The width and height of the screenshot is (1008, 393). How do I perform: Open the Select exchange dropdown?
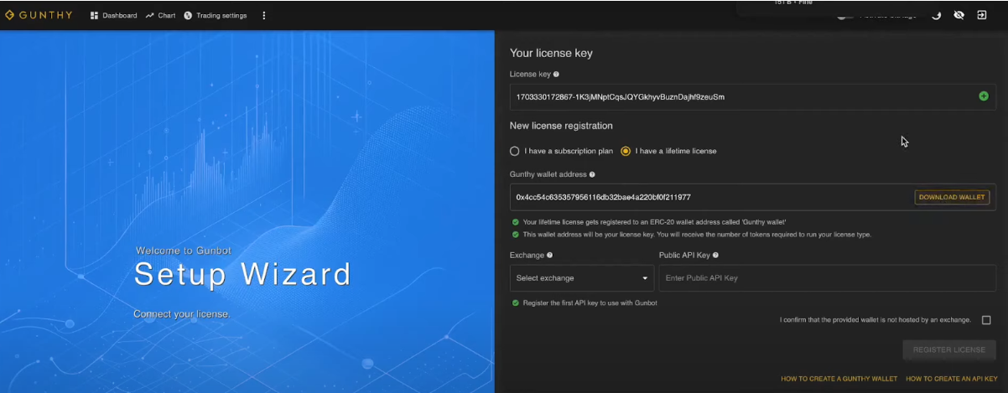click(581, 277)
